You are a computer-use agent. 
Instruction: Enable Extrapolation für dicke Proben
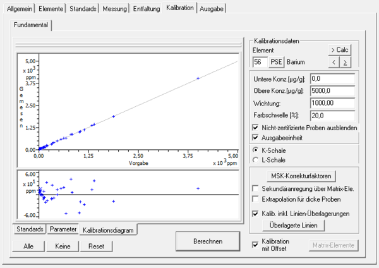[x=255, y=199]
